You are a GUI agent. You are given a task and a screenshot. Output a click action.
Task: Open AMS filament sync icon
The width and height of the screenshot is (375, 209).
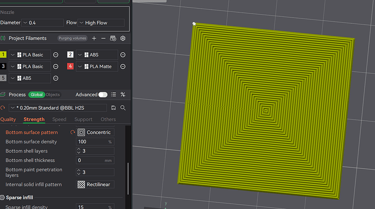(x=113, y=38)
